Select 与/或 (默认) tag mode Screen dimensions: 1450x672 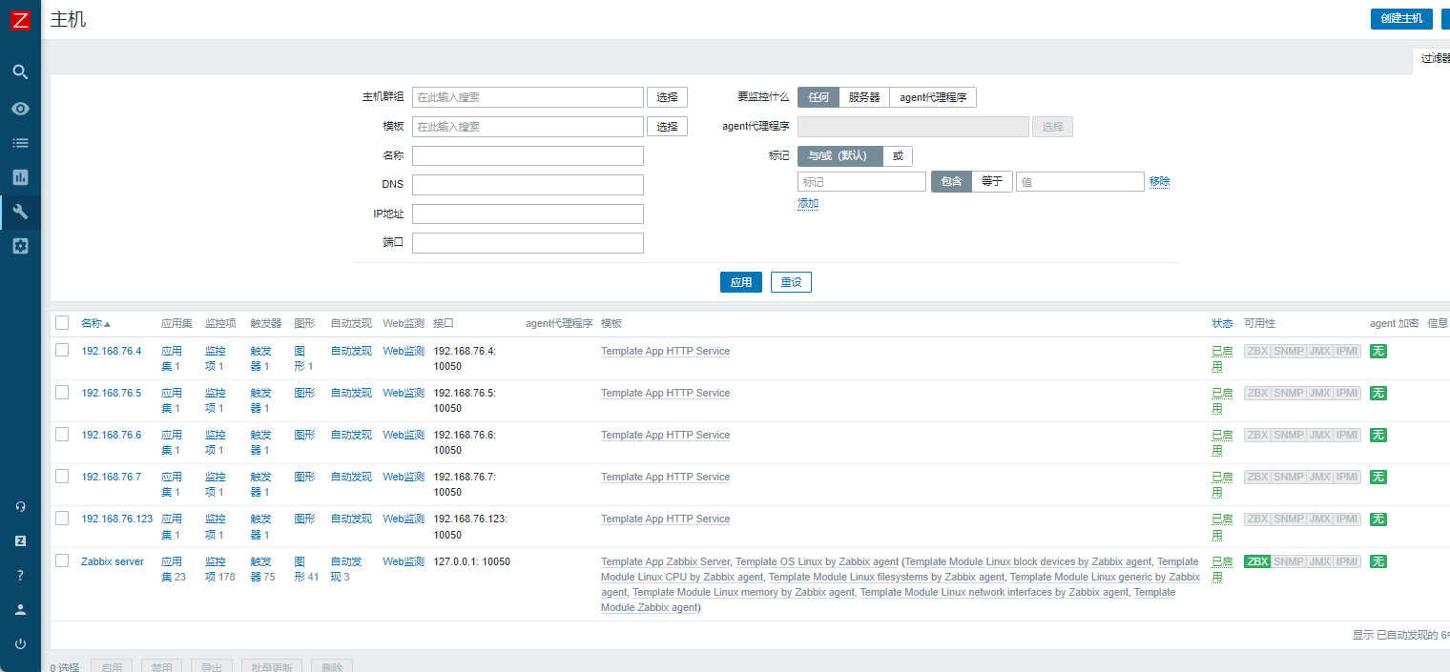click(x=840, y=156)
